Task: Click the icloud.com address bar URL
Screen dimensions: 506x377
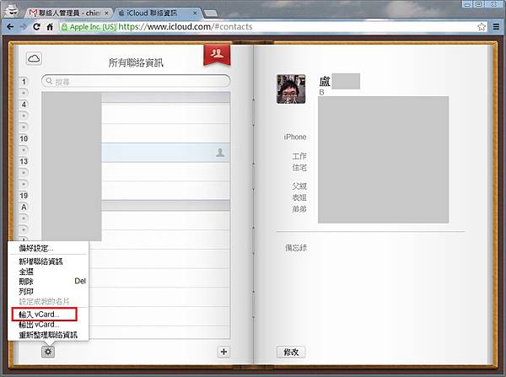Action: [x=186, y=27]
